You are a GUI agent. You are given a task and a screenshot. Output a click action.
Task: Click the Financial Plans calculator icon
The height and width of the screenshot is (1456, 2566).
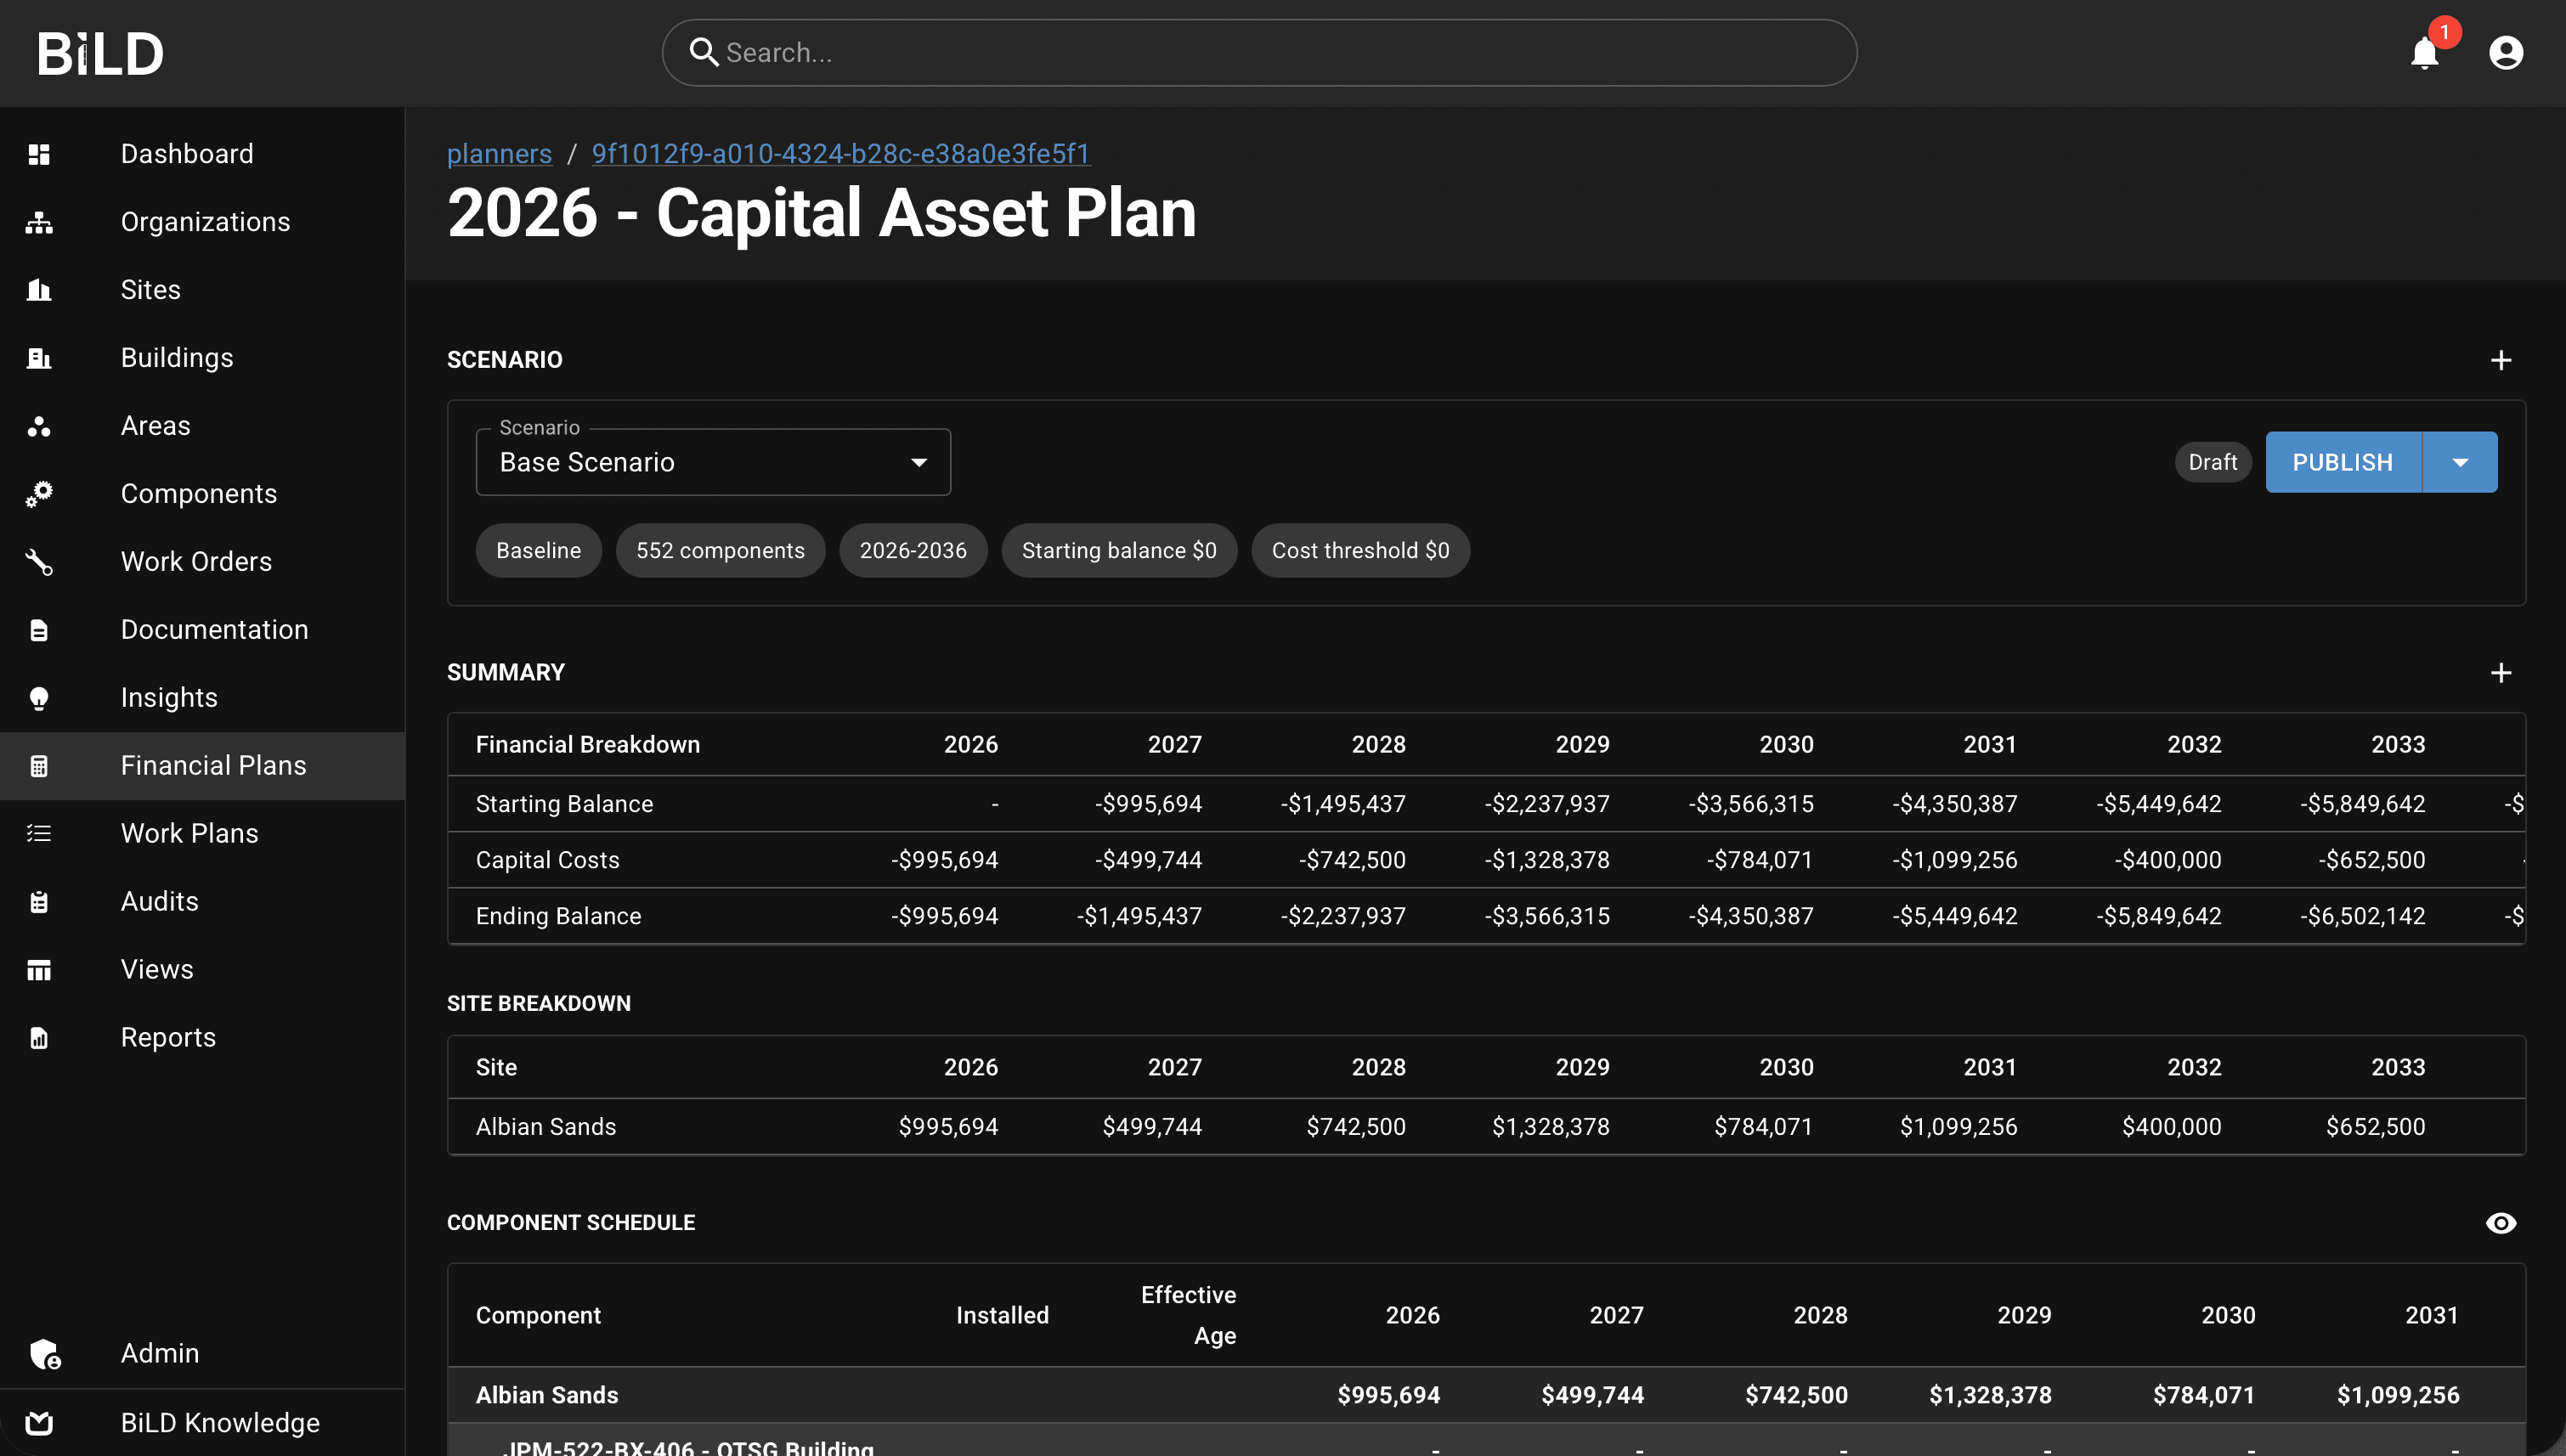(39, 766)
